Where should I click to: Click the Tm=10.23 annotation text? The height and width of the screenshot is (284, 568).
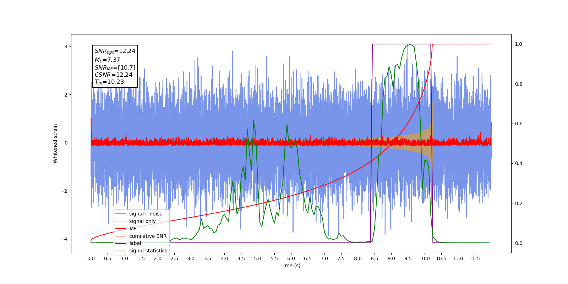[x=109, y=82]
